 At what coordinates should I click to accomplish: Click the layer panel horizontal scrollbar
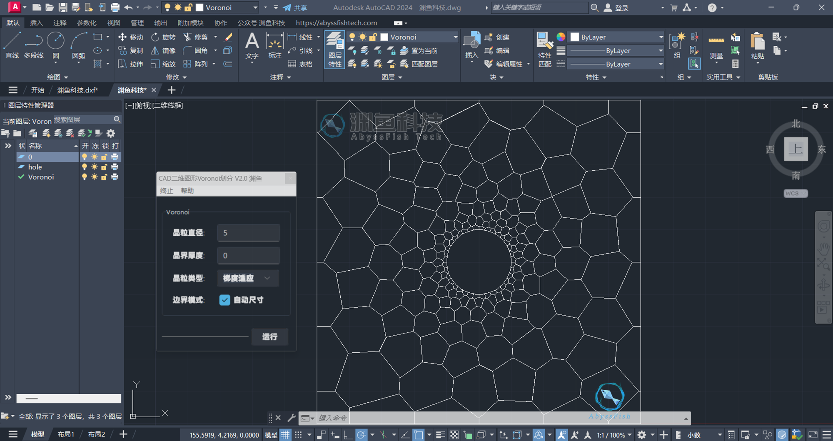point(69,399)
